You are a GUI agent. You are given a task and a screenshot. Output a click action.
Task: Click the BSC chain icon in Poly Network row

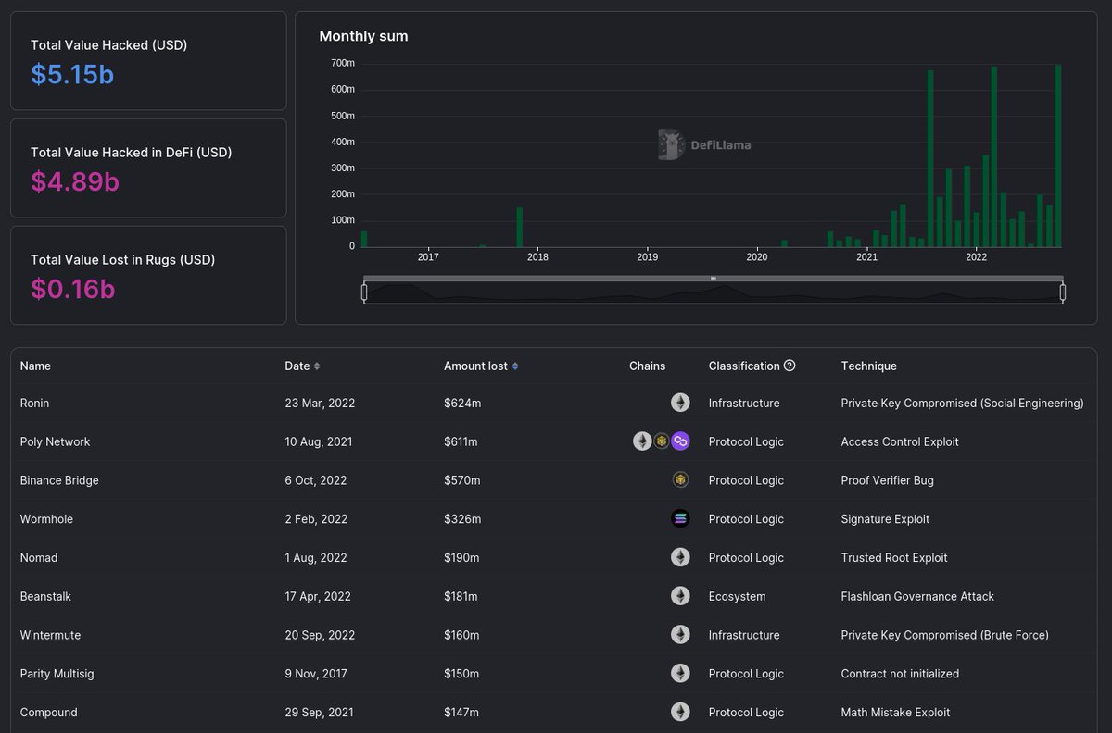coord(662,441)
